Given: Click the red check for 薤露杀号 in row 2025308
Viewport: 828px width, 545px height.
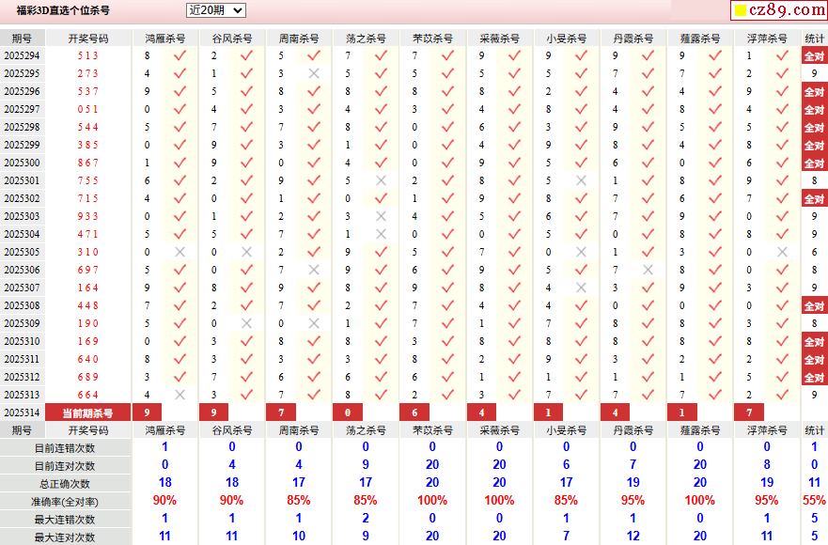Looking at the screenshot, I should coord(715,305).
